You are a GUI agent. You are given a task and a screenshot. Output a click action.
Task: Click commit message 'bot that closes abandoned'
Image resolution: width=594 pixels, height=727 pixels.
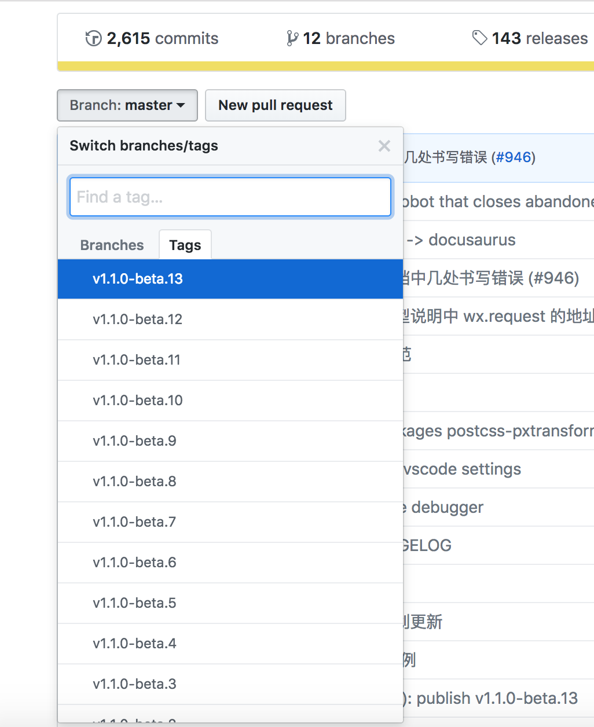tap(498, 201)
